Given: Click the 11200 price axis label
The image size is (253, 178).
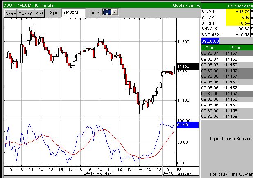Looking at the screenshot, I should point(183,42).
